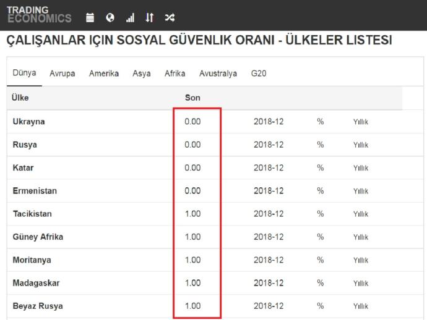Click the % unit in Moritanya row
Screen dimensions: 427x320
click(x=321, y=260)
